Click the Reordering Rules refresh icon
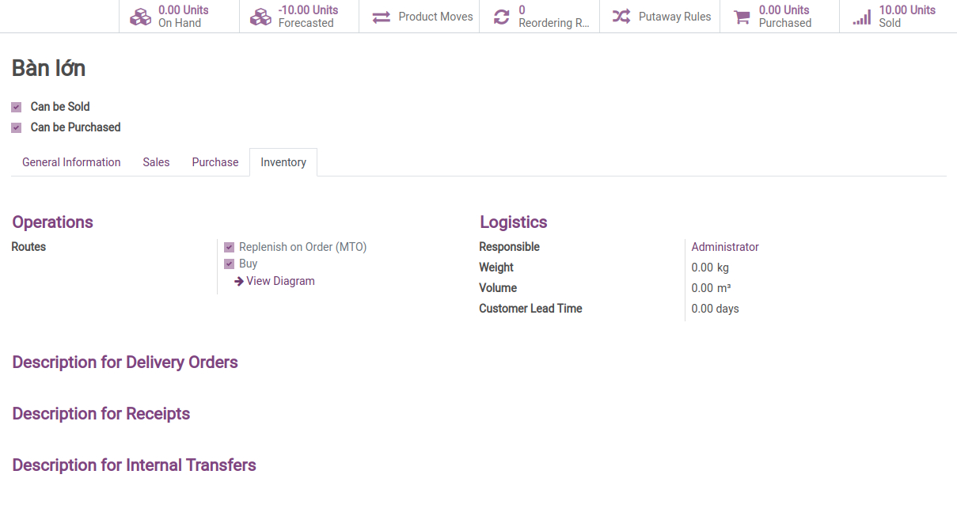This screenshot has width=957, height=520. (501, 17)
